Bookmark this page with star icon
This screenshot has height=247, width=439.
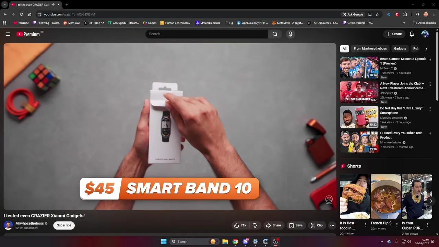[x=377, y=14]
